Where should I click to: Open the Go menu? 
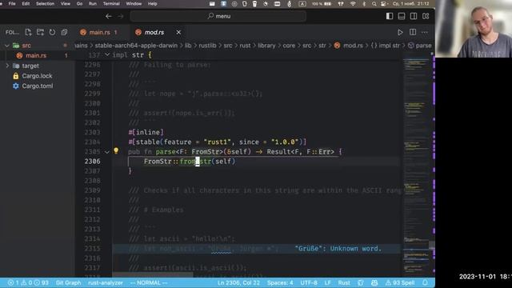pos(79,3)
